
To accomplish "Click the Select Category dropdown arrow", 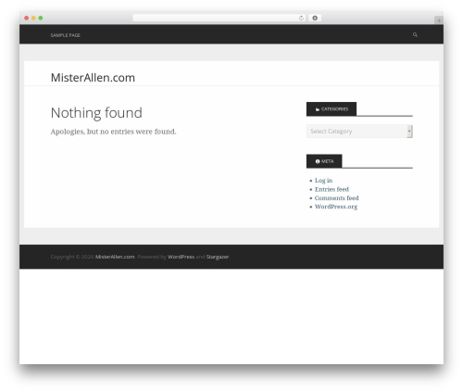I will (409, 132).
